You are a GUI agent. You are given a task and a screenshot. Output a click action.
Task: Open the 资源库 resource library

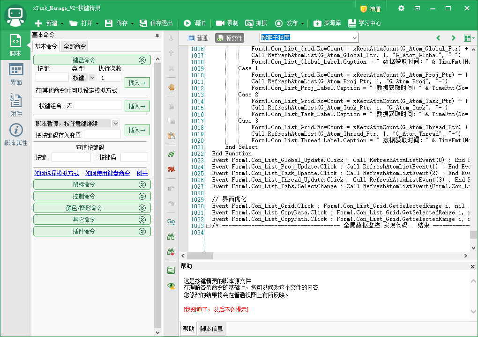[x=327, y=23]
